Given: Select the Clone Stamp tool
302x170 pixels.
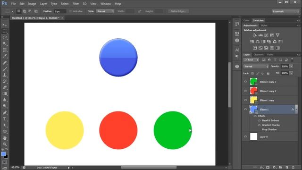Looking at the screenshot, I should 5,75.
